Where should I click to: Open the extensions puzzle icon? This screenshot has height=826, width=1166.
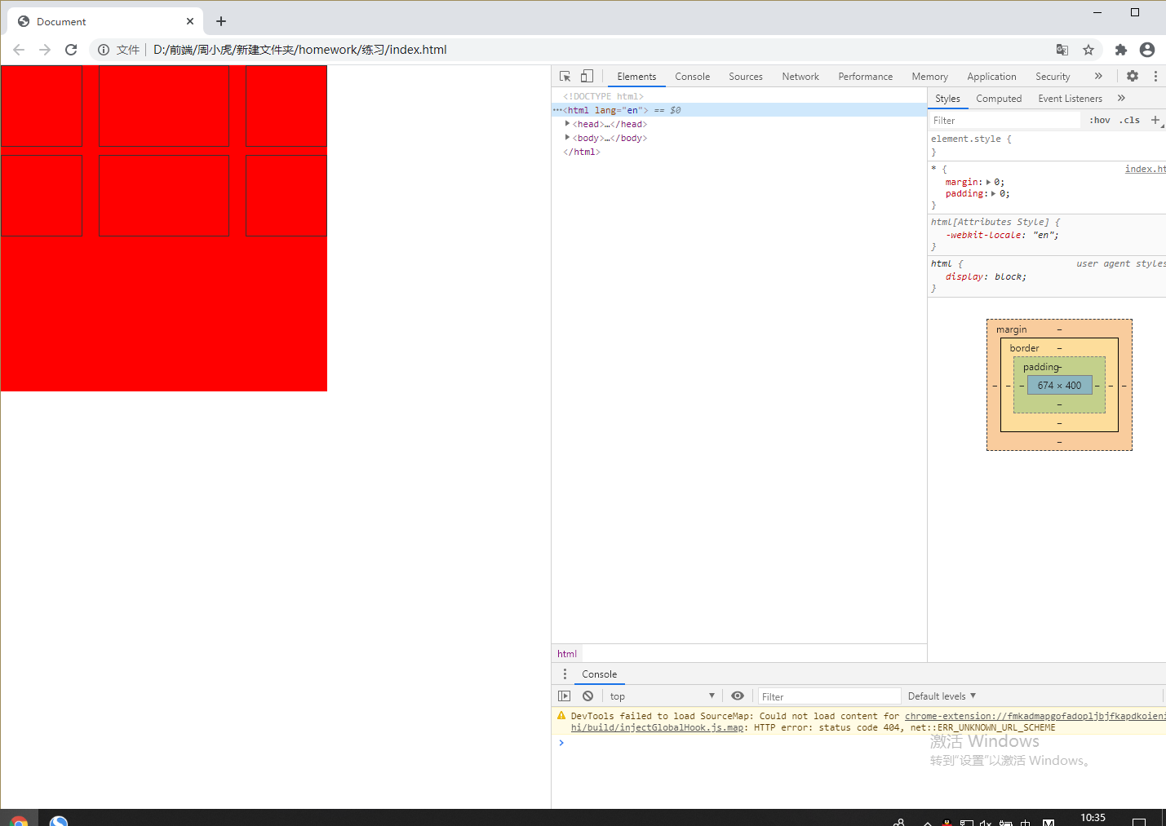(1121, 50)
